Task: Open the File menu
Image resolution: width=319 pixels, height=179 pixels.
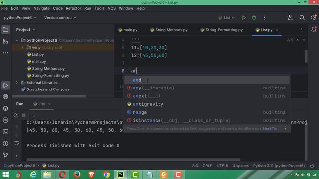Action: click(4, 8)
